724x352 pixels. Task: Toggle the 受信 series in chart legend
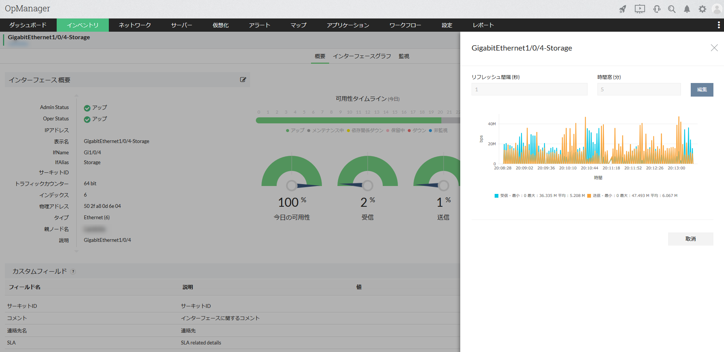pyautogui.click(x=540, y=195)
